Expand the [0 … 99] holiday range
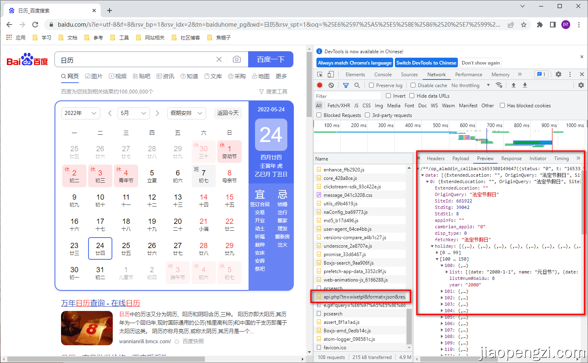Image resolution: width=588 pixels, height=363 pixels. [x=437, y=252]
